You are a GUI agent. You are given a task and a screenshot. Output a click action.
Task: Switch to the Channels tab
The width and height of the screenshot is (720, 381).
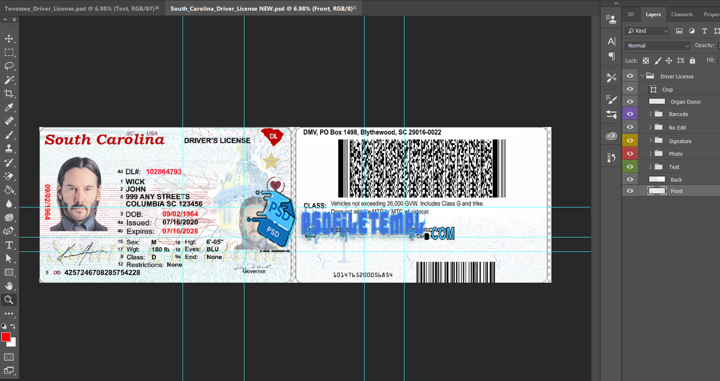point(682,15)
